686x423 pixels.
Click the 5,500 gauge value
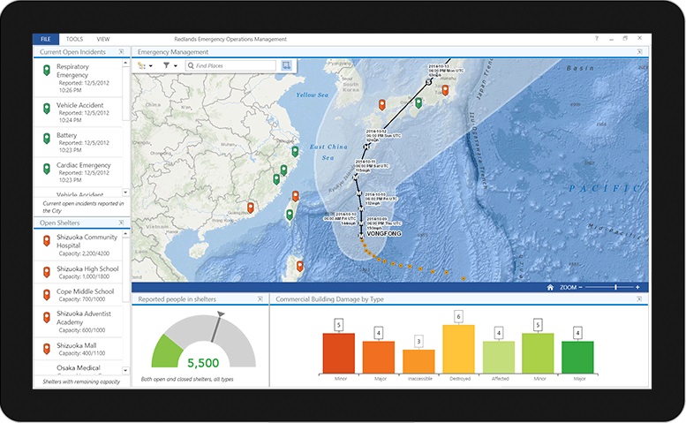tap(203, 363)
